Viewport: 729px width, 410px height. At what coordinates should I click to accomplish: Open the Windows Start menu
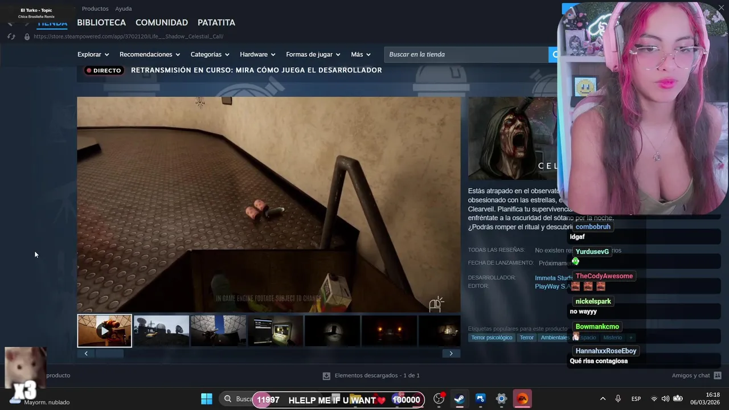click(x=207, y=399)
